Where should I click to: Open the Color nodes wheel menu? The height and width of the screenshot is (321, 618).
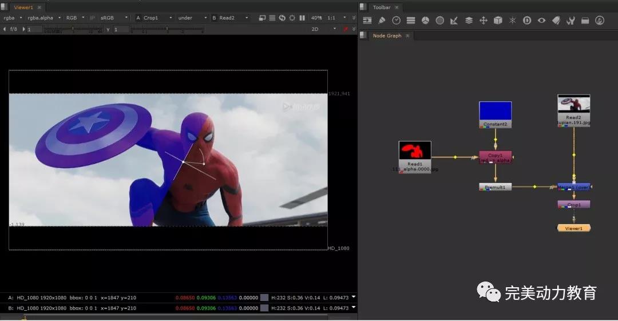click(x=425, y=21)
